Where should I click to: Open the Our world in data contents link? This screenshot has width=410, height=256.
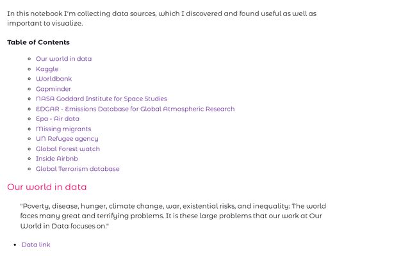point(63,59)
